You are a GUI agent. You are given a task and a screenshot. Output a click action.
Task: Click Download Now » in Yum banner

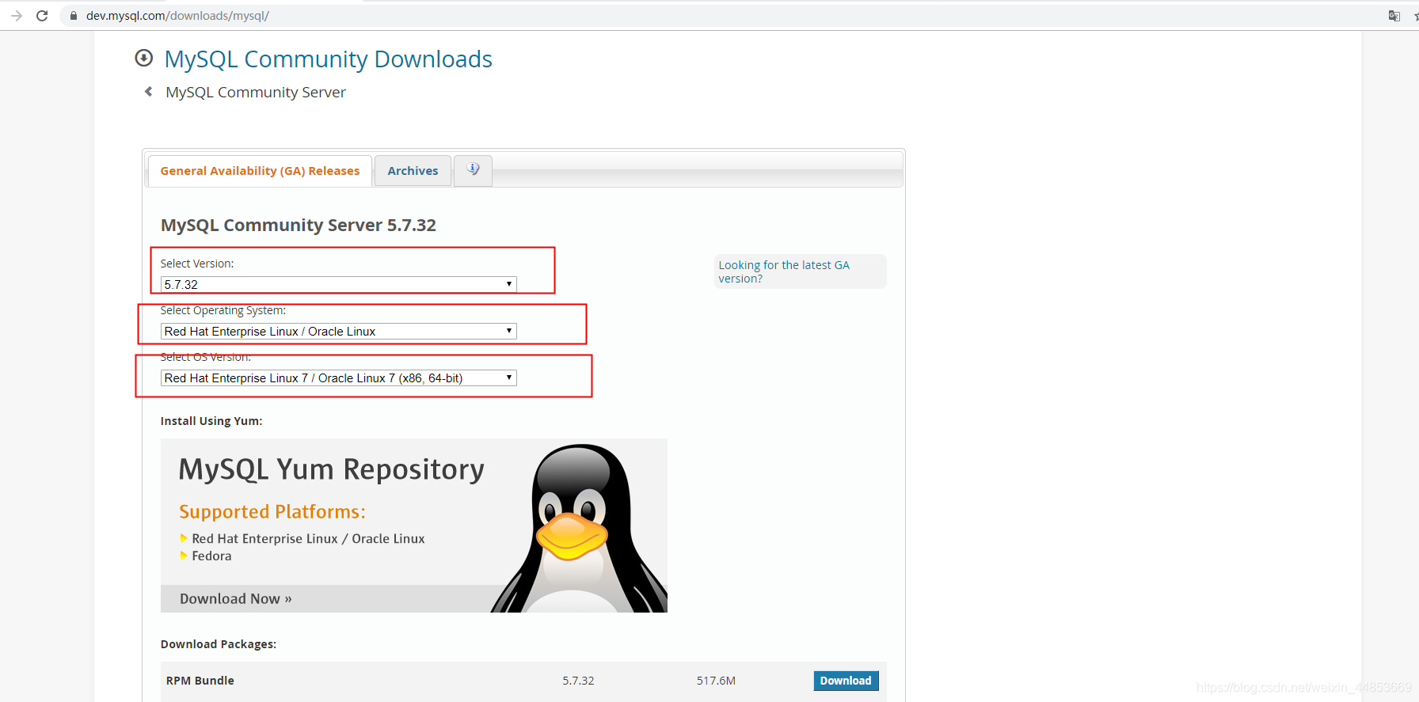[x=236, y=599]
